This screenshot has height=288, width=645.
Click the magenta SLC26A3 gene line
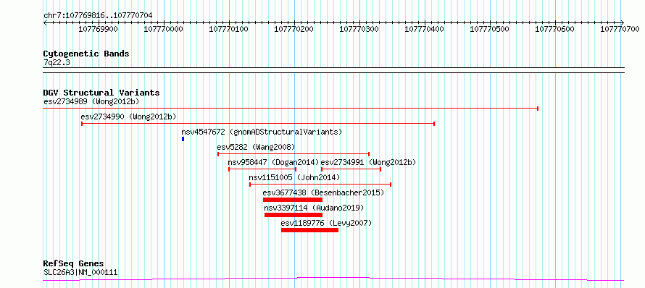[x=333, y=279]
